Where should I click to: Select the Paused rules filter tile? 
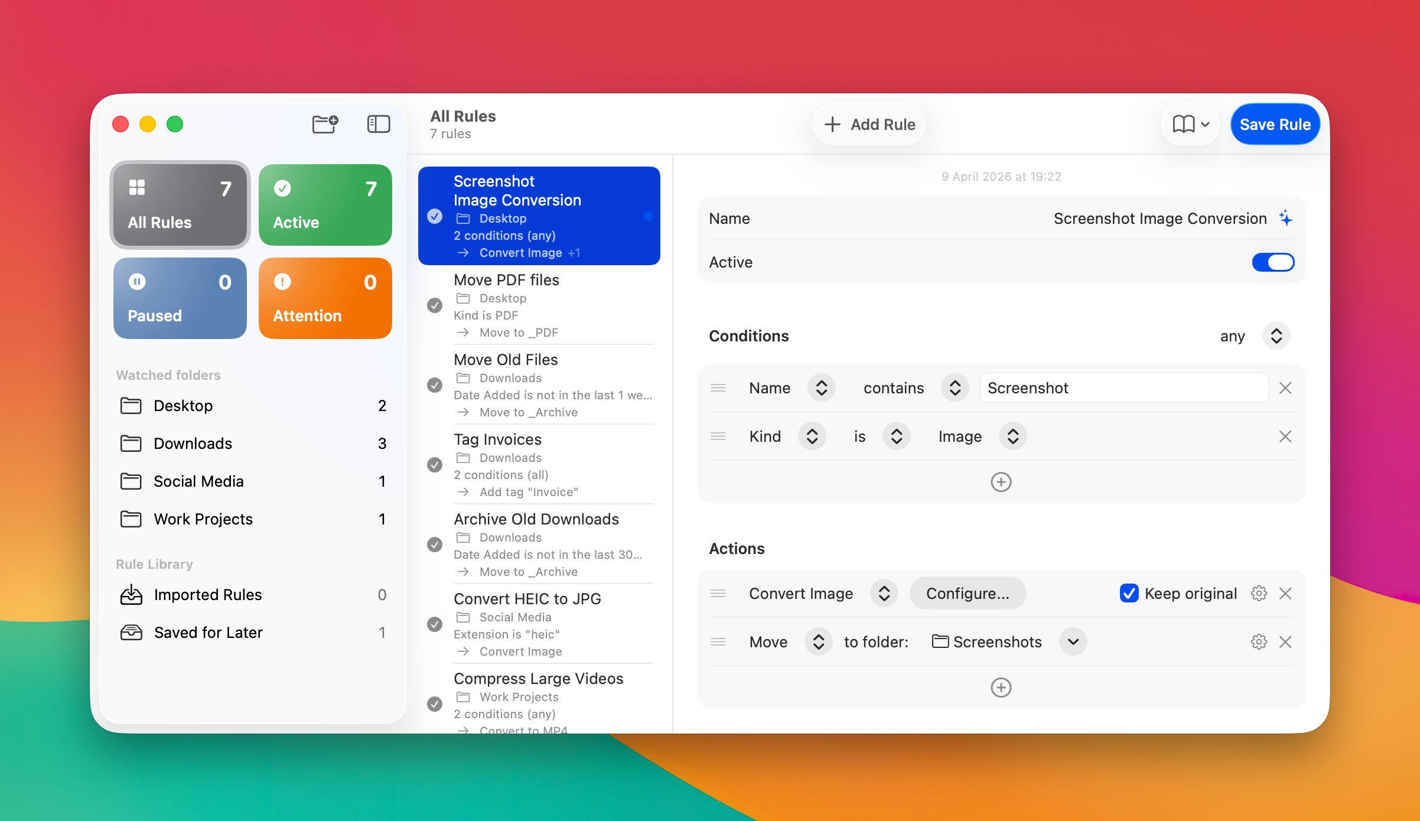click(180, 298)
